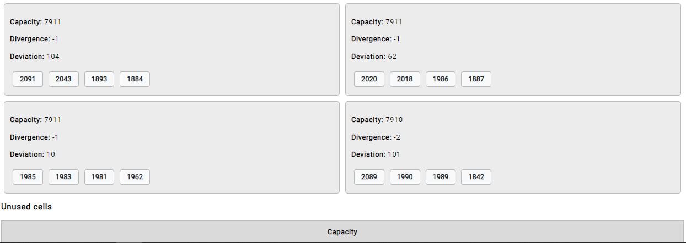
Task: Choose the cell labeled 2018
Action: tap(405, 79)
